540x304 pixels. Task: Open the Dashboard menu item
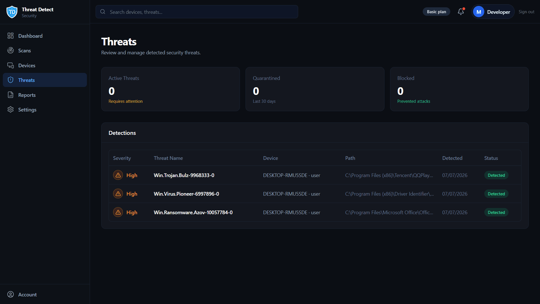[45, 36]
